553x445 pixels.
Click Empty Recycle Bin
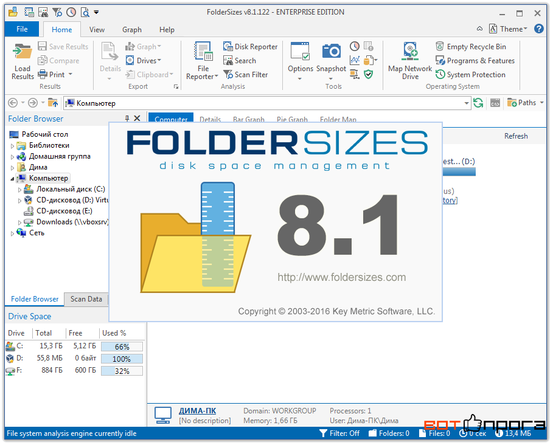(x=470, y=47)
